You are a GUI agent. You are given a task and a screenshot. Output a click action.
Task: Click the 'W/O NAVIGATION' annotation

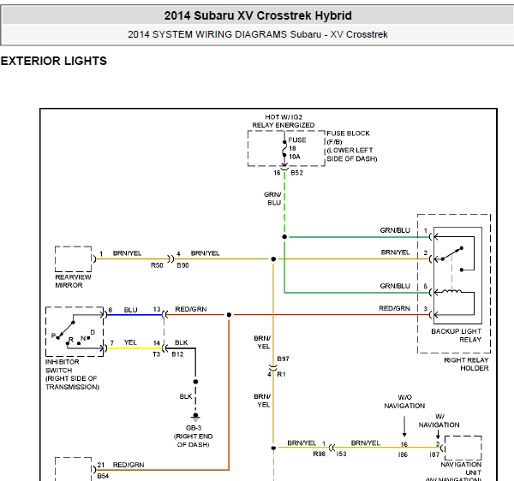(404, 401)
